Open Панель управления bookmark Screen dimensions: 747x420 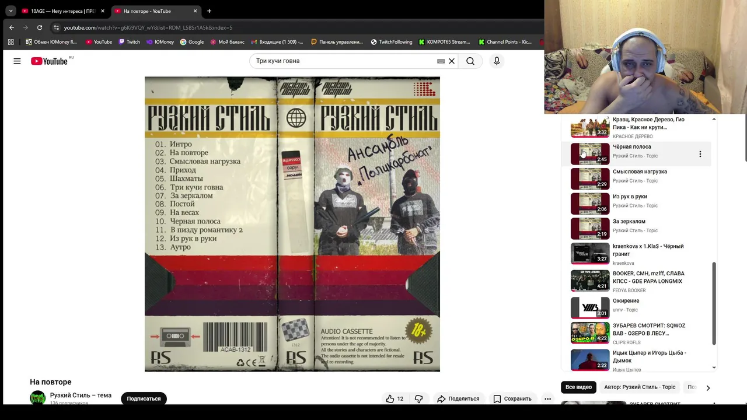click(x=337, y=42)
